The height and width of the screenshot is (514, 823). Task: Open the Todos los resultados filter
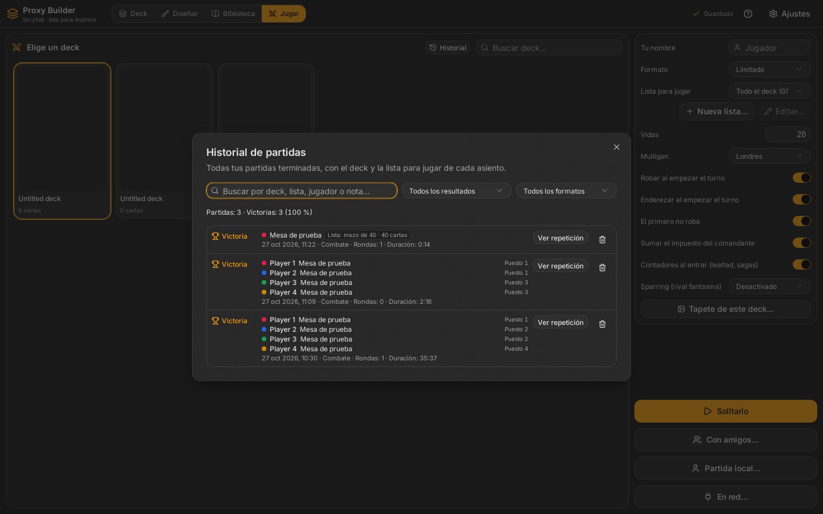456,191
